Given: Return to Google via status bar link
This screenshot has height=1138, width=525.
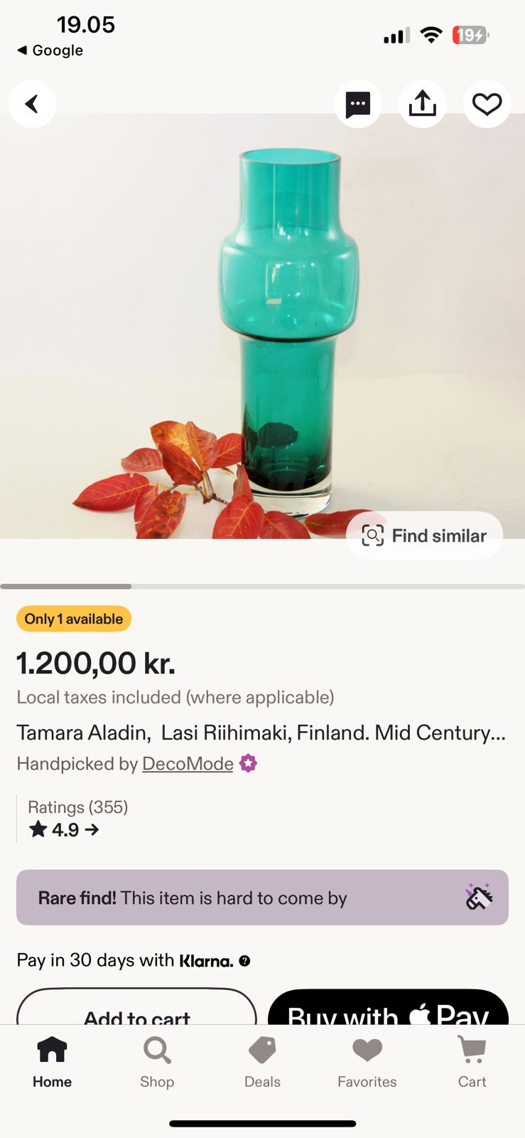Looking at the screenshot, I should coord(50,50).
